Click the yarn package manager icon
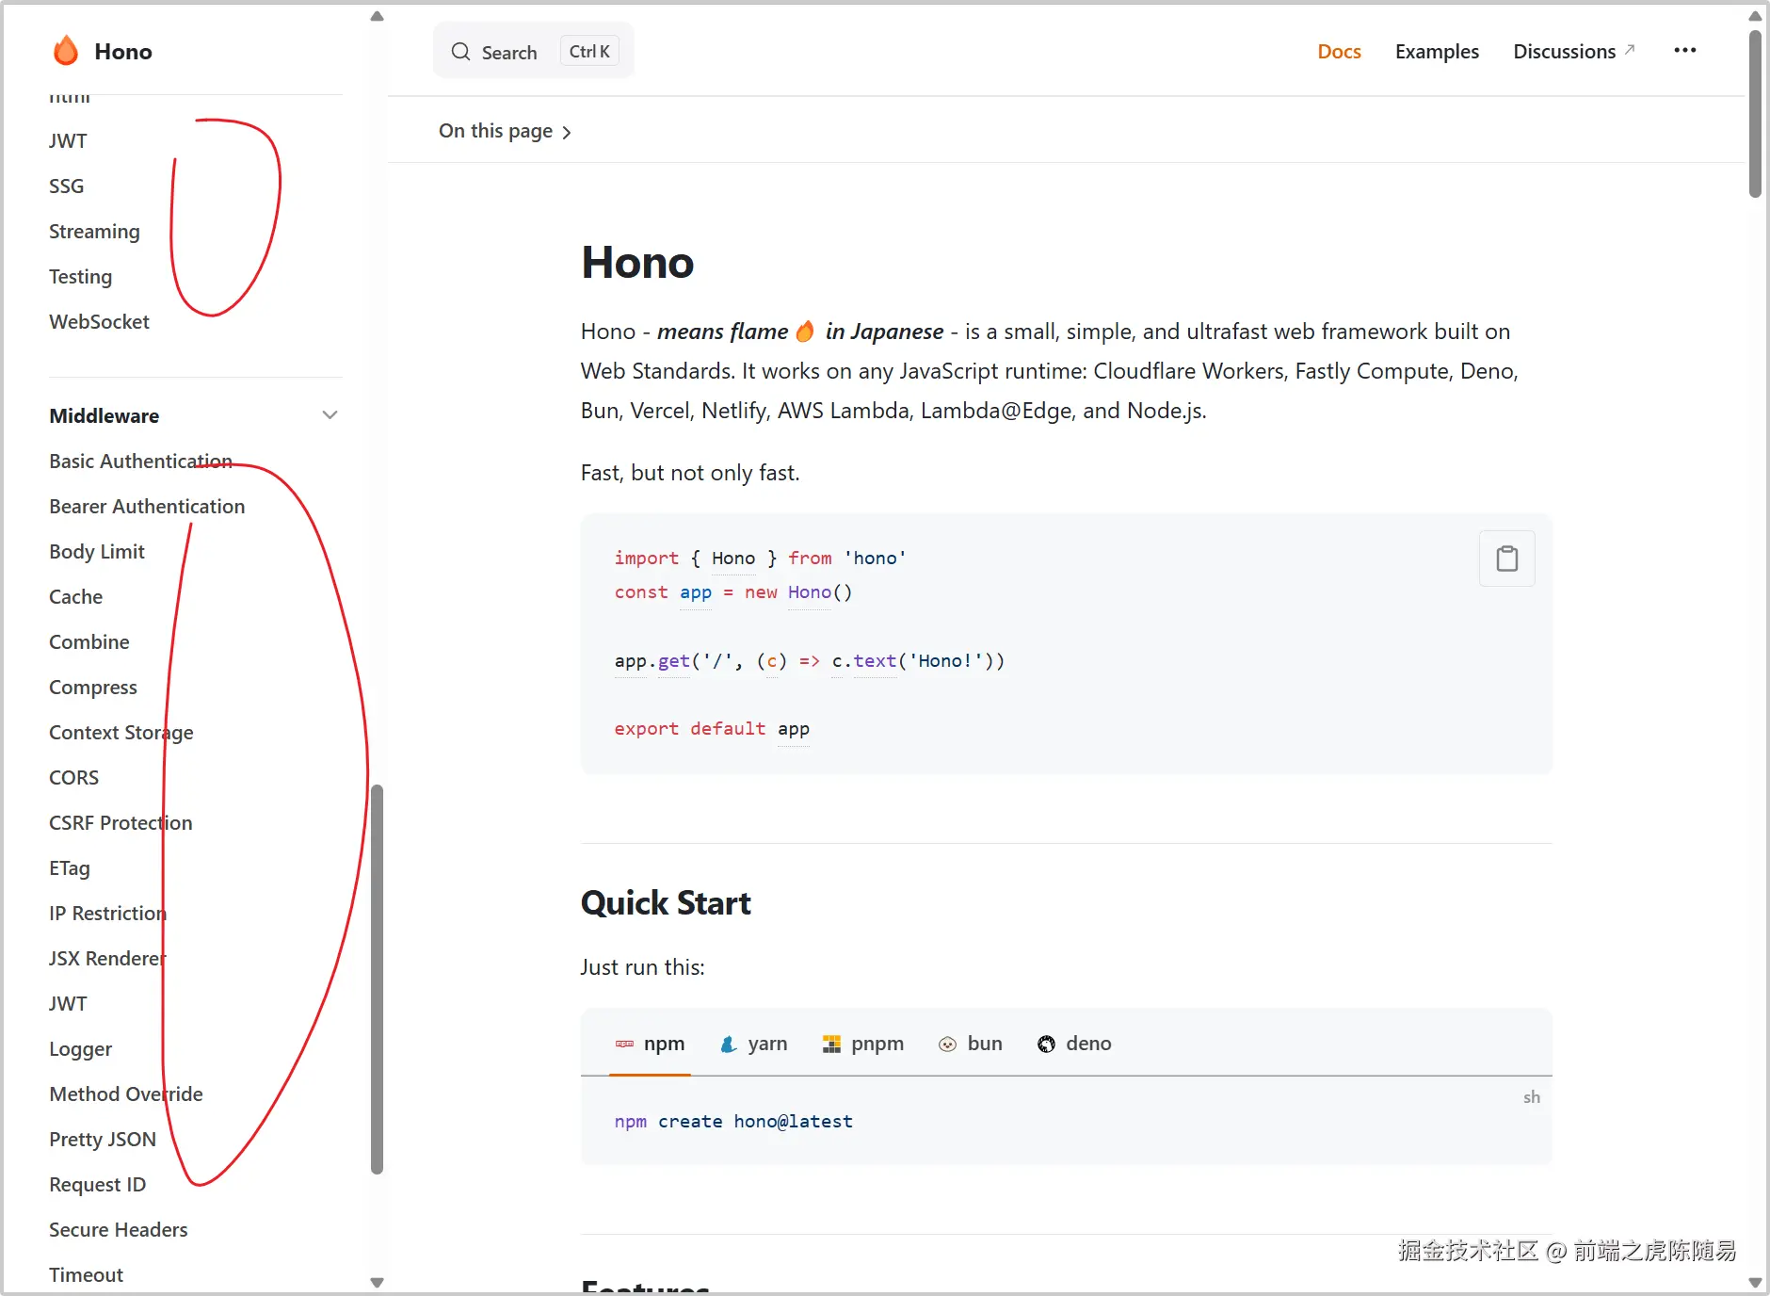Viewport: 1770px width, 1296px height. 728,1044
